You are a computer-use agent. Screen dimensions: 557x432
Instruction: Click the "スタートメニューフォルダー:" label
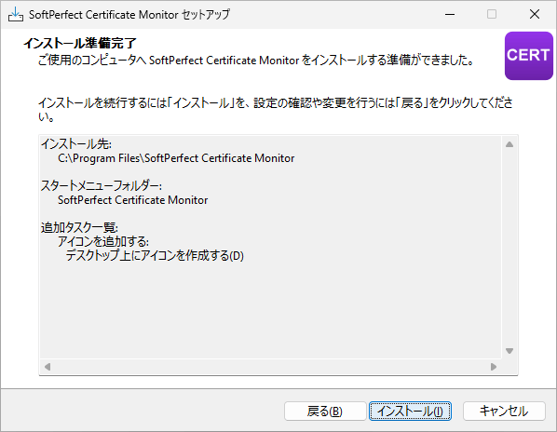(102, 186)
